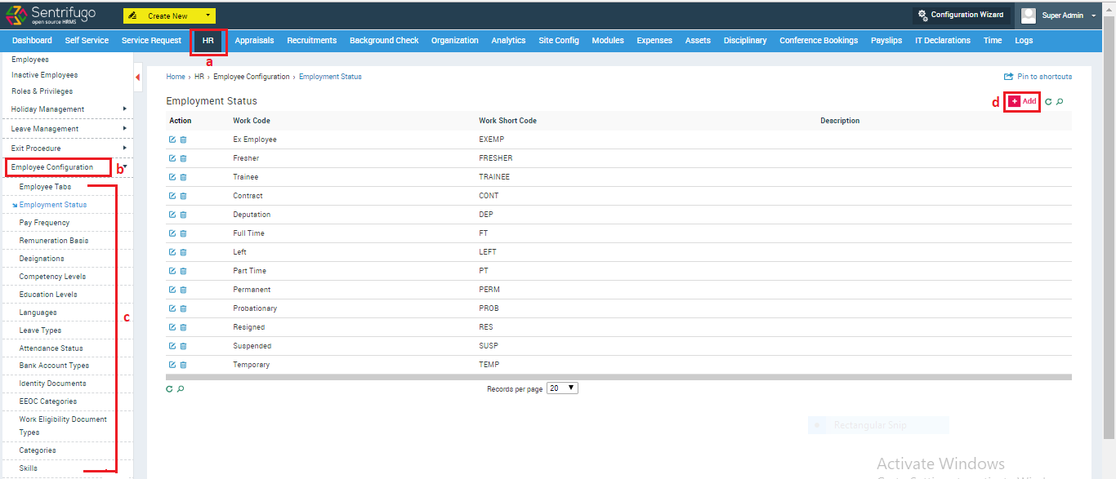Sort by Description column header
The image size is (1116, 479).
(840, 121)
